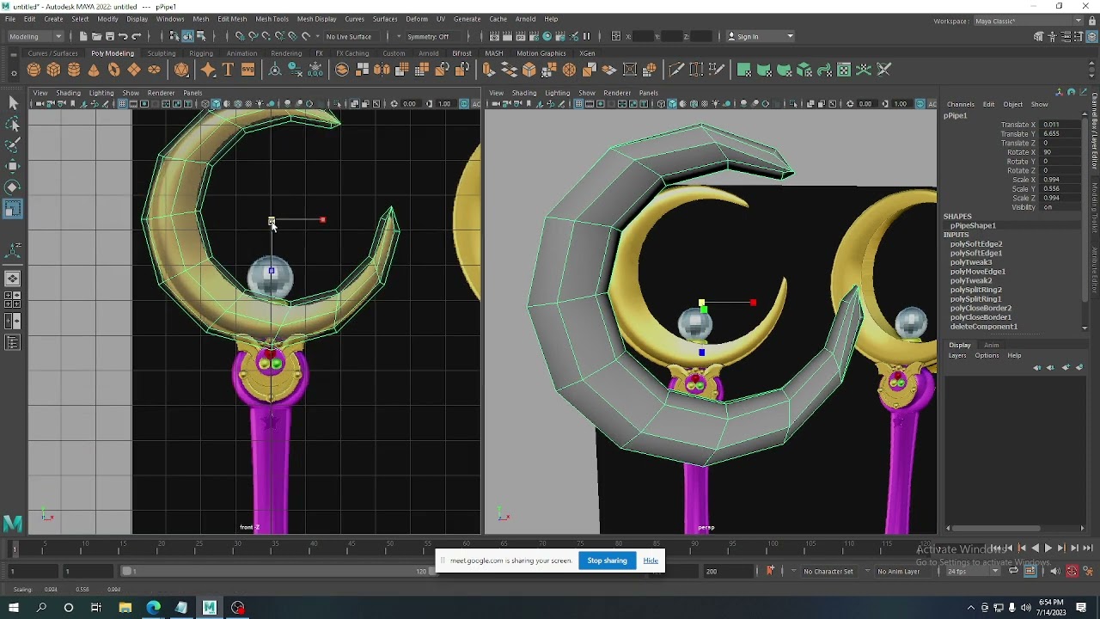Open Maya from the taskbar
Image resolution: width=1100 pixels, height=619 pixels.
point(210,608)
